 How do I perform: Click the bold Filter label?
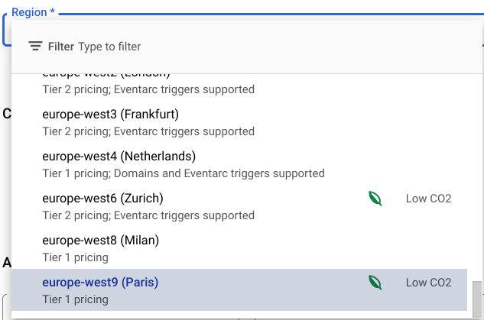click(61, 47)
